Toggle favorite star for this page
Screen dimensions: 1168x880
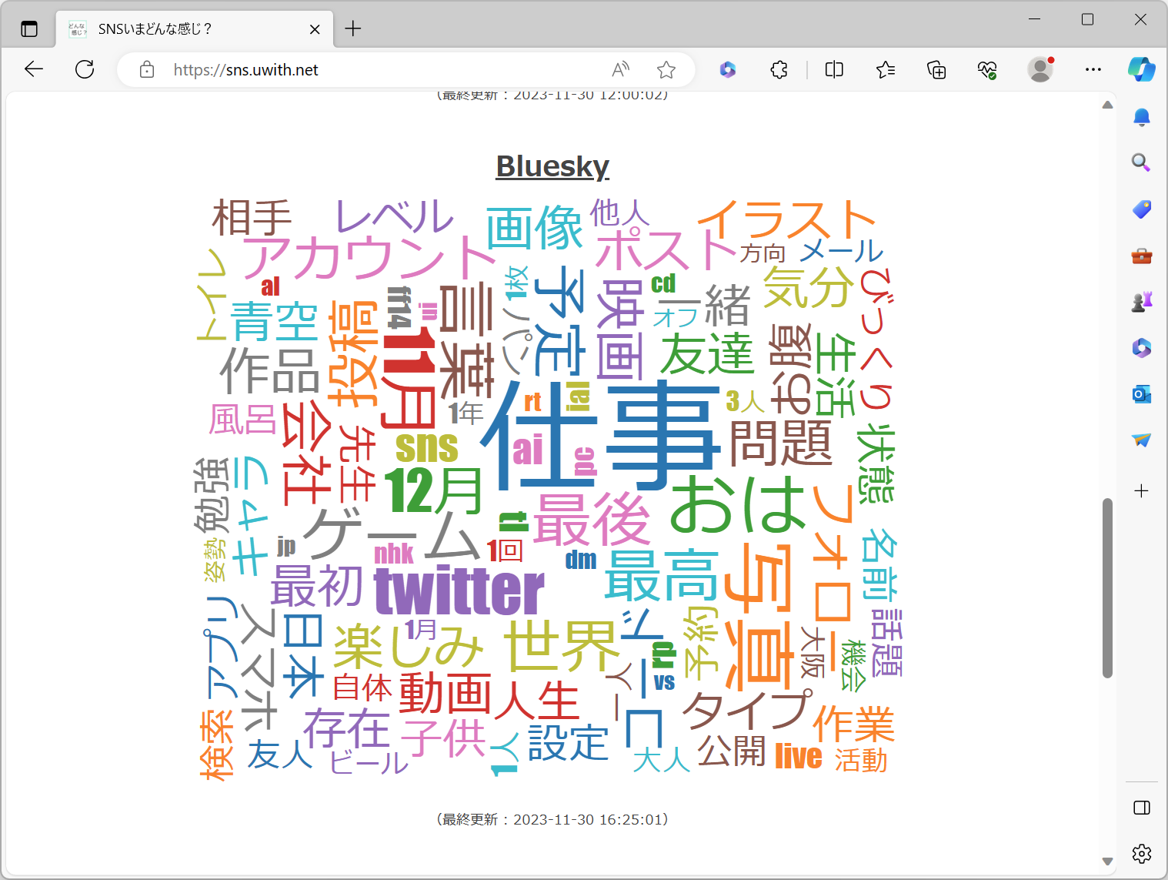tap(666, 69)
